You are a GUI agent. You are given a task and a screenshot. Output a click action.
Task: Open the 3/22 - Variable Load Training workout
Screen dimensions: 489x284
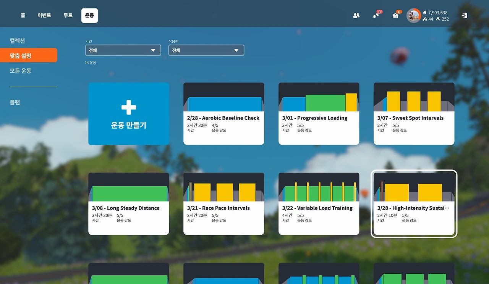pyautogui.click(x=319, y=204)
